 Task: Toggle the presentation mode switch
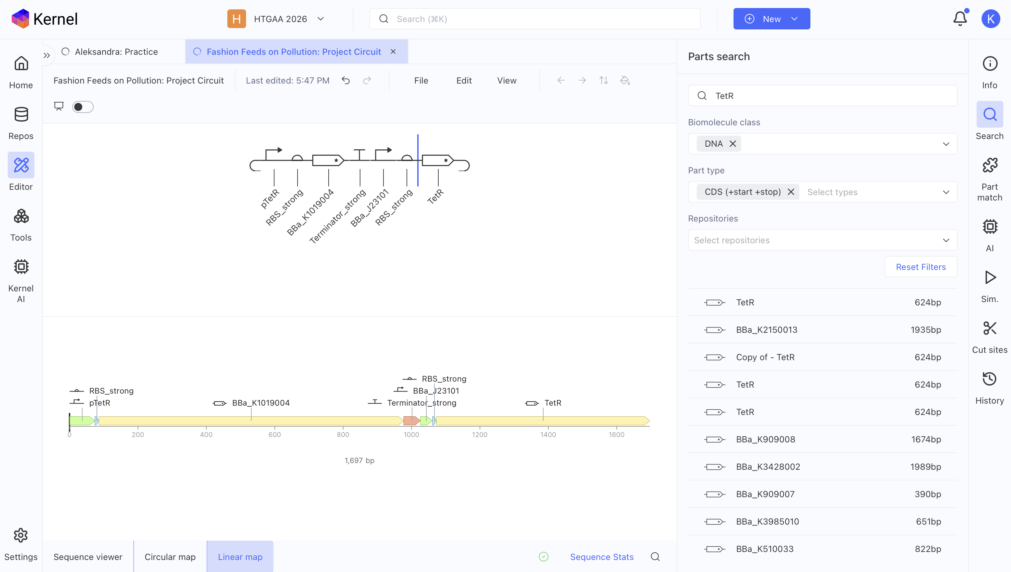coord(83,107)
